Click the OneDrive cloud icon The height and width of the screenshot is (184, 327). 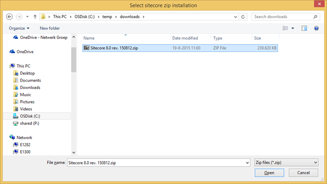(12, 52)
